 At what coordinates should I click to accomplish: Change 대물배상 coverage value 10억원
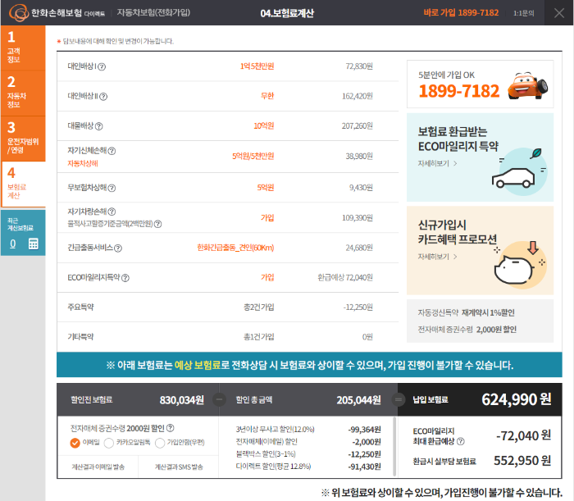tap(263, 126)
